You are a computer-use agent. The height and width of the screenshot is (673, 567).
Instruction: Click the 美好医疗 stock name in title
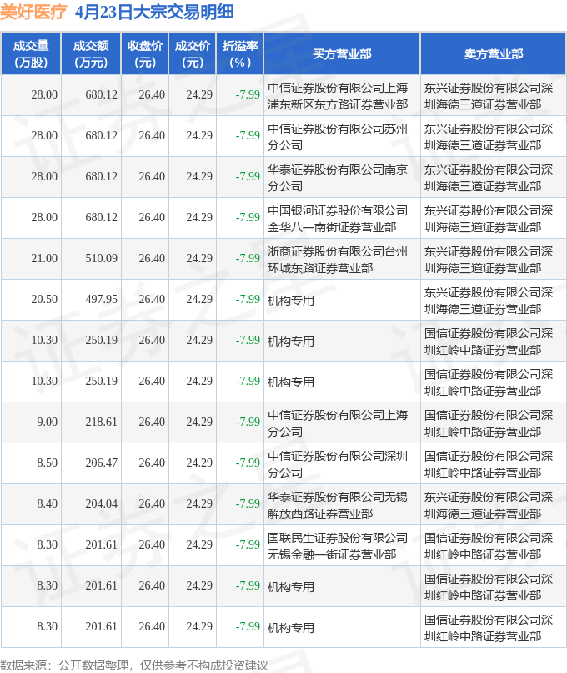click(x=33, y=12)
